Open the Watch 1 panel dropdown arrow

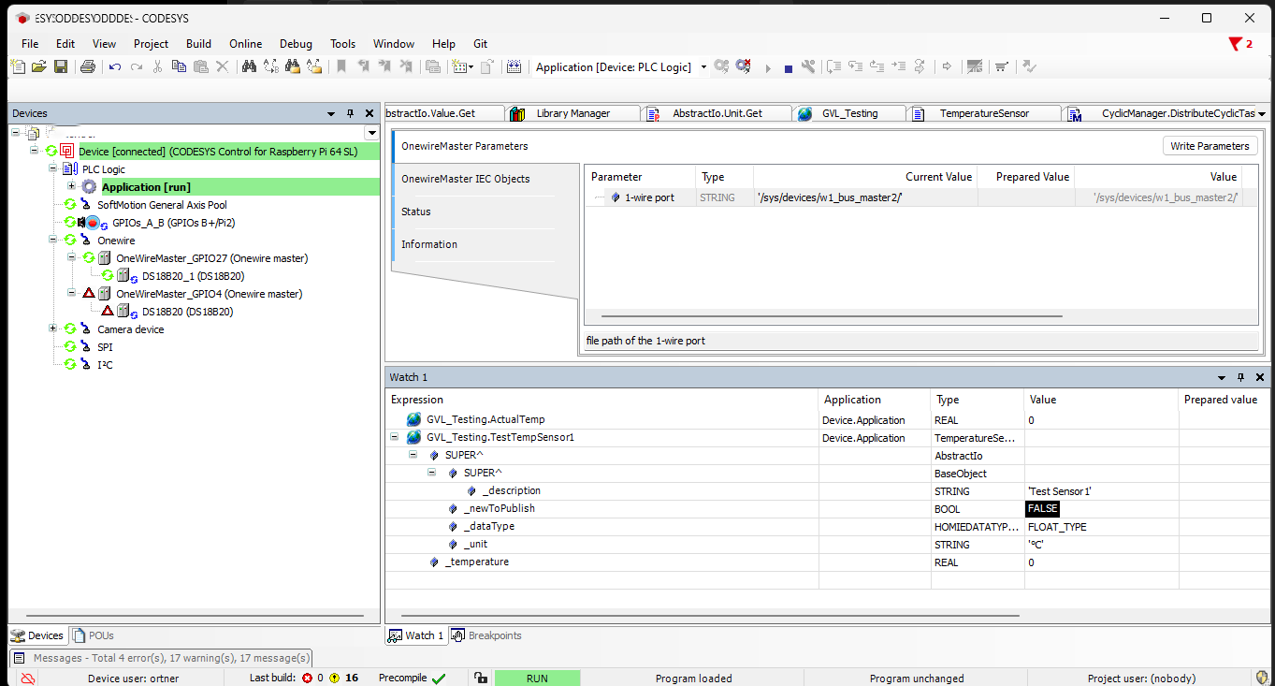[1222, 377]
